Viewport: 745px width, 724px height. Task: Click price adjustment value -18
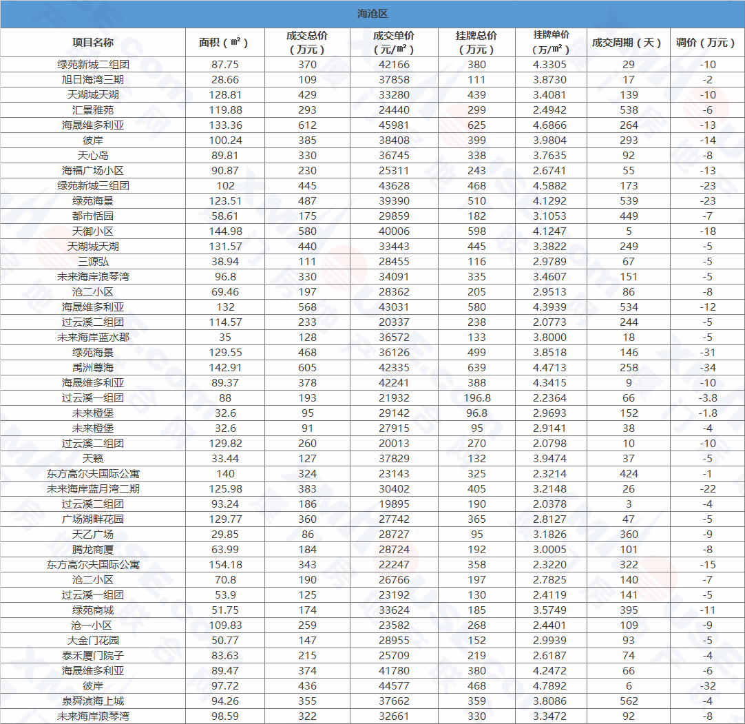707,231
